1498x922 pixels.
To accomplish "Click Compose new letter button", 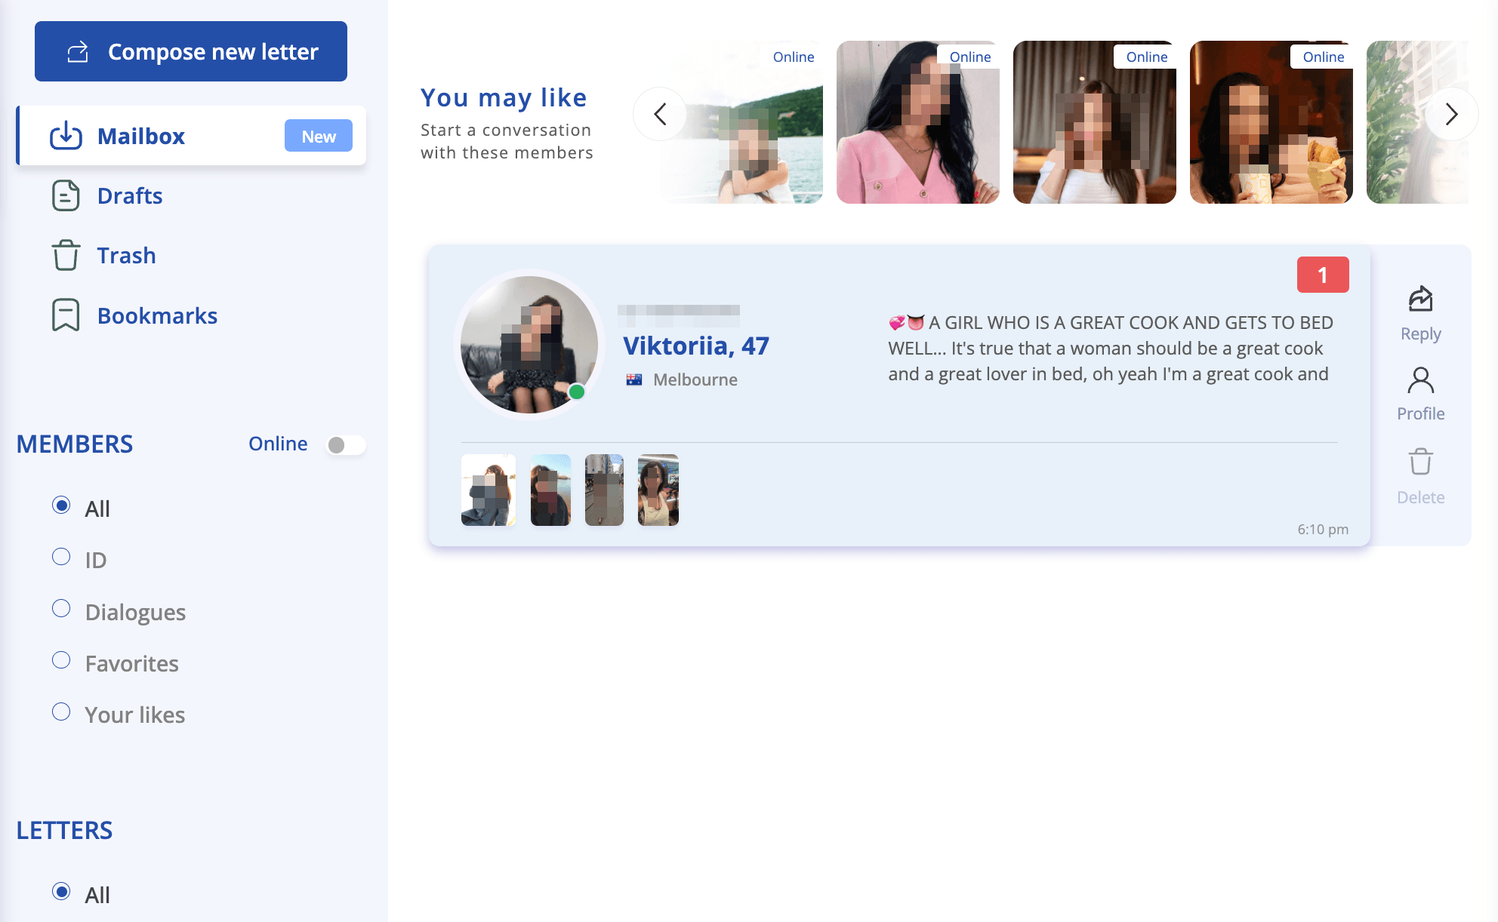I will [191, 51].
